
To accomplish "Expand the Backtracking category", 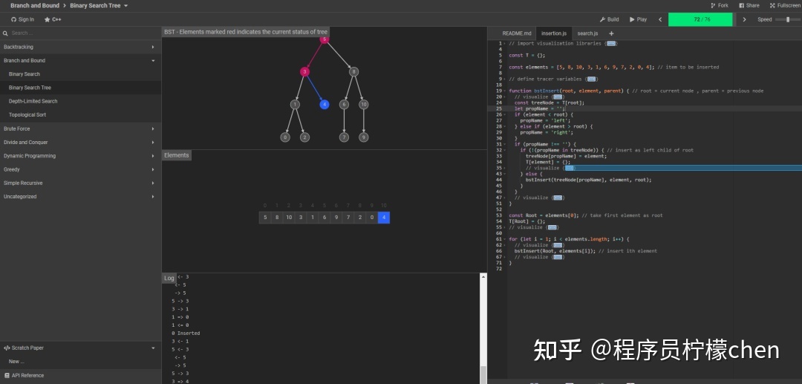I will pos(80,47).
